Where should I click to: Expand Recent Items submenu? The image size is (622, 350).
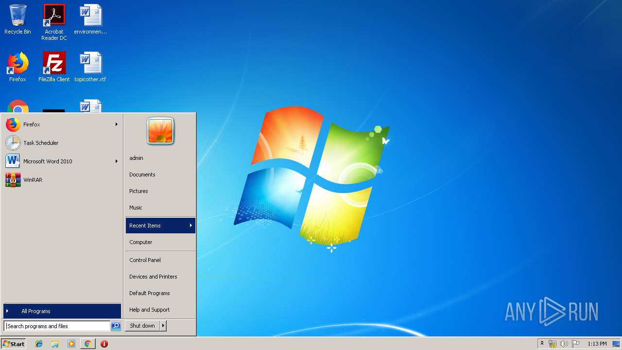[160, 226]
